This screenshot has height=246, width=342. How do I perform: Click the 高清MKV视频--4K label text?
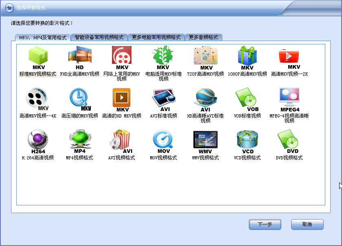[38, 116]
